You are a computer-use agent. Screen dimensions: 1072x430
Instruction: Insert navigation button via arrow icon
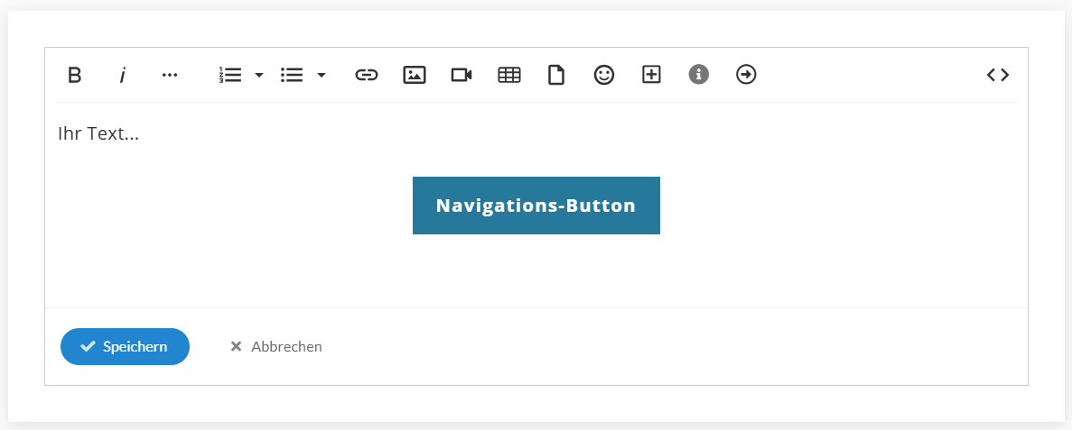coord(746,75)
